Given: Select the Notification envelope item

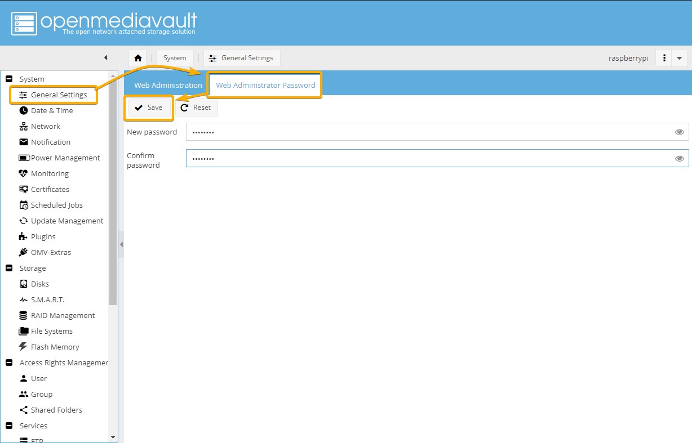Looking at the screenshot, I should click(x=50, y=142).
